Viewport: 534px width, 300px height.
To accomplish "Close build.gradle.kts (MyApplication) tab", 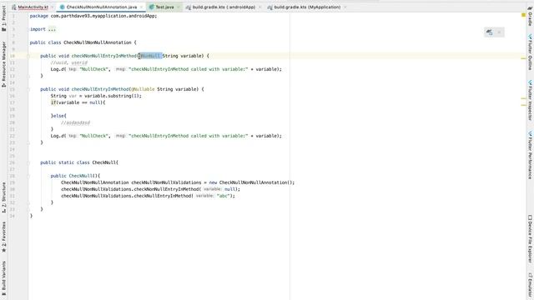I will coord(345,7).
